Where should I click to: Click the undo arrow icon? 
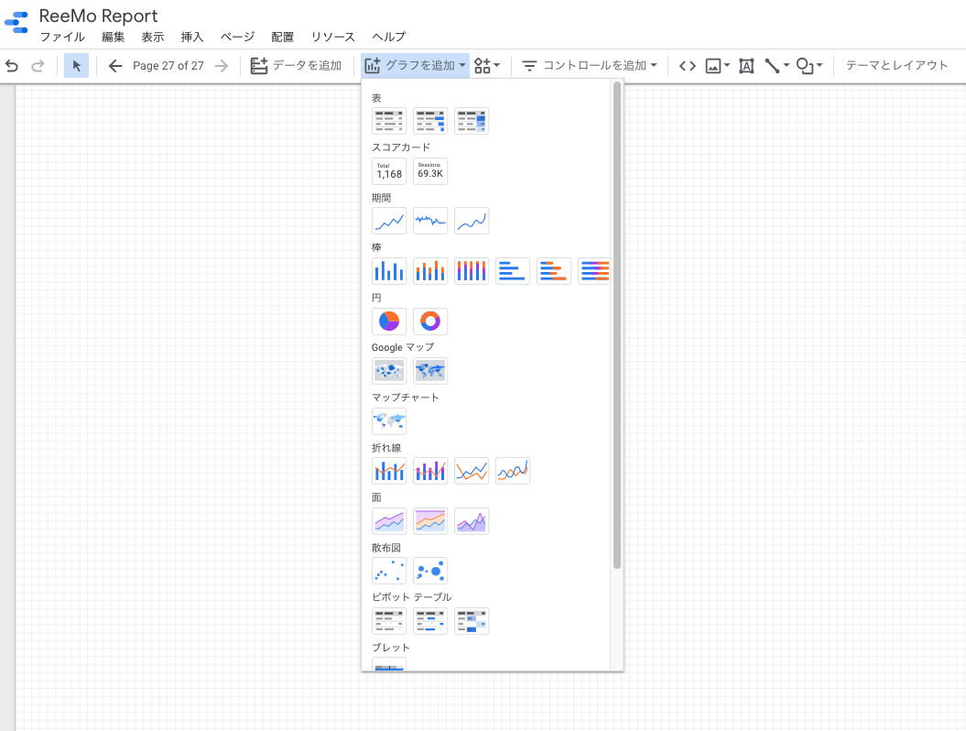(12, 66)
